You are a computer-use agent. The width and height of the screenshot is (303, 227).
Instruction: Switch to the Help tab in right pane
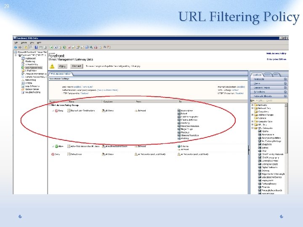(276, 75)
